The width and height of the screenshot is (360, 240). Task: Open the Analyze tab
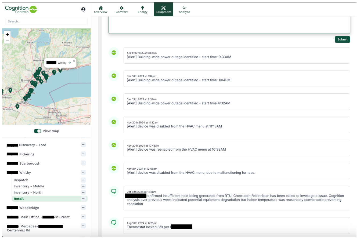184,10
